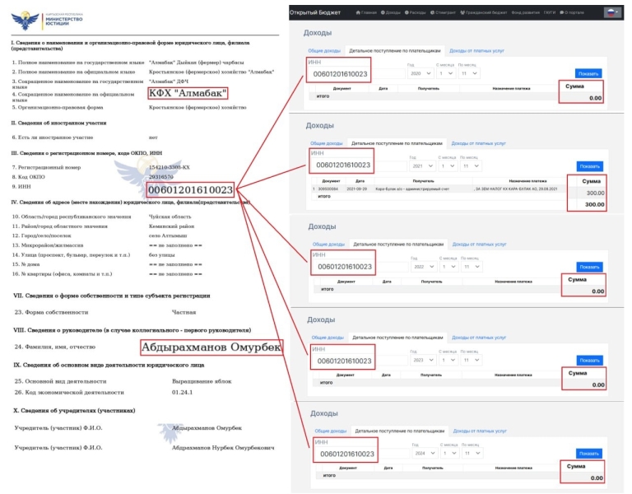Image resolution: width=632 pixels, height=494 pixels.
Task: Switch to Общие доходы tab in 2022 panel
Action: click(x=328, y=244)
